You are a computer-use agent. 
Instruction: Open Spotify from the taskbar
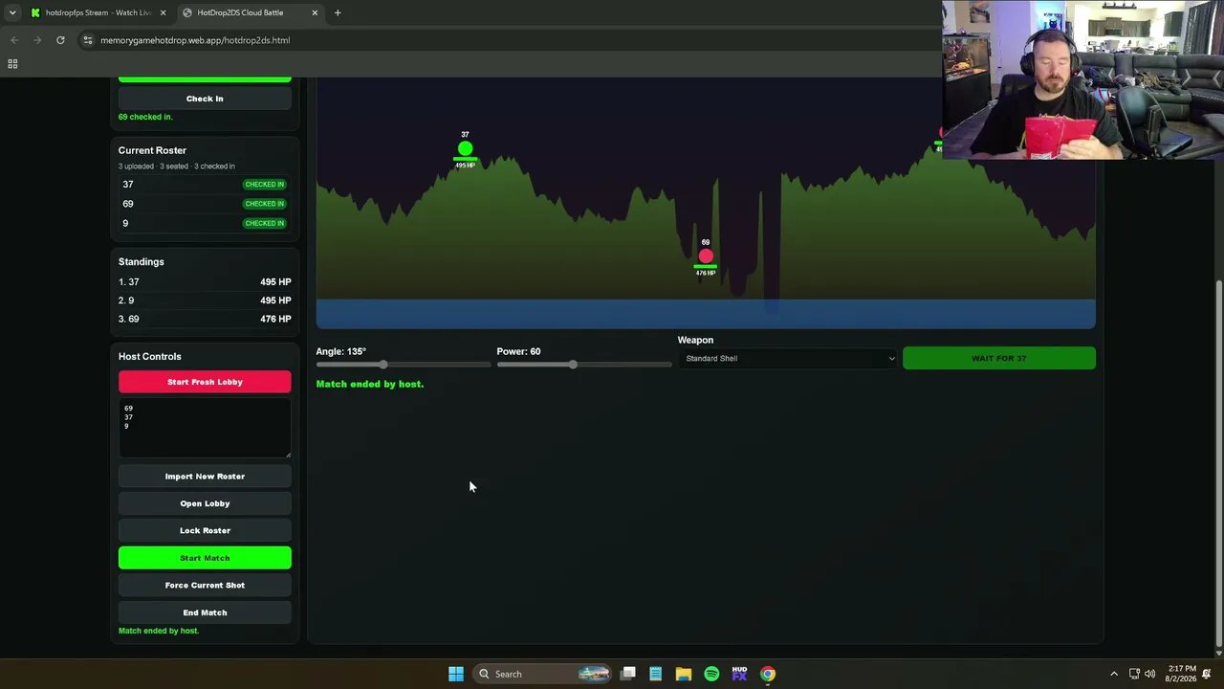(x=711, y=674)
